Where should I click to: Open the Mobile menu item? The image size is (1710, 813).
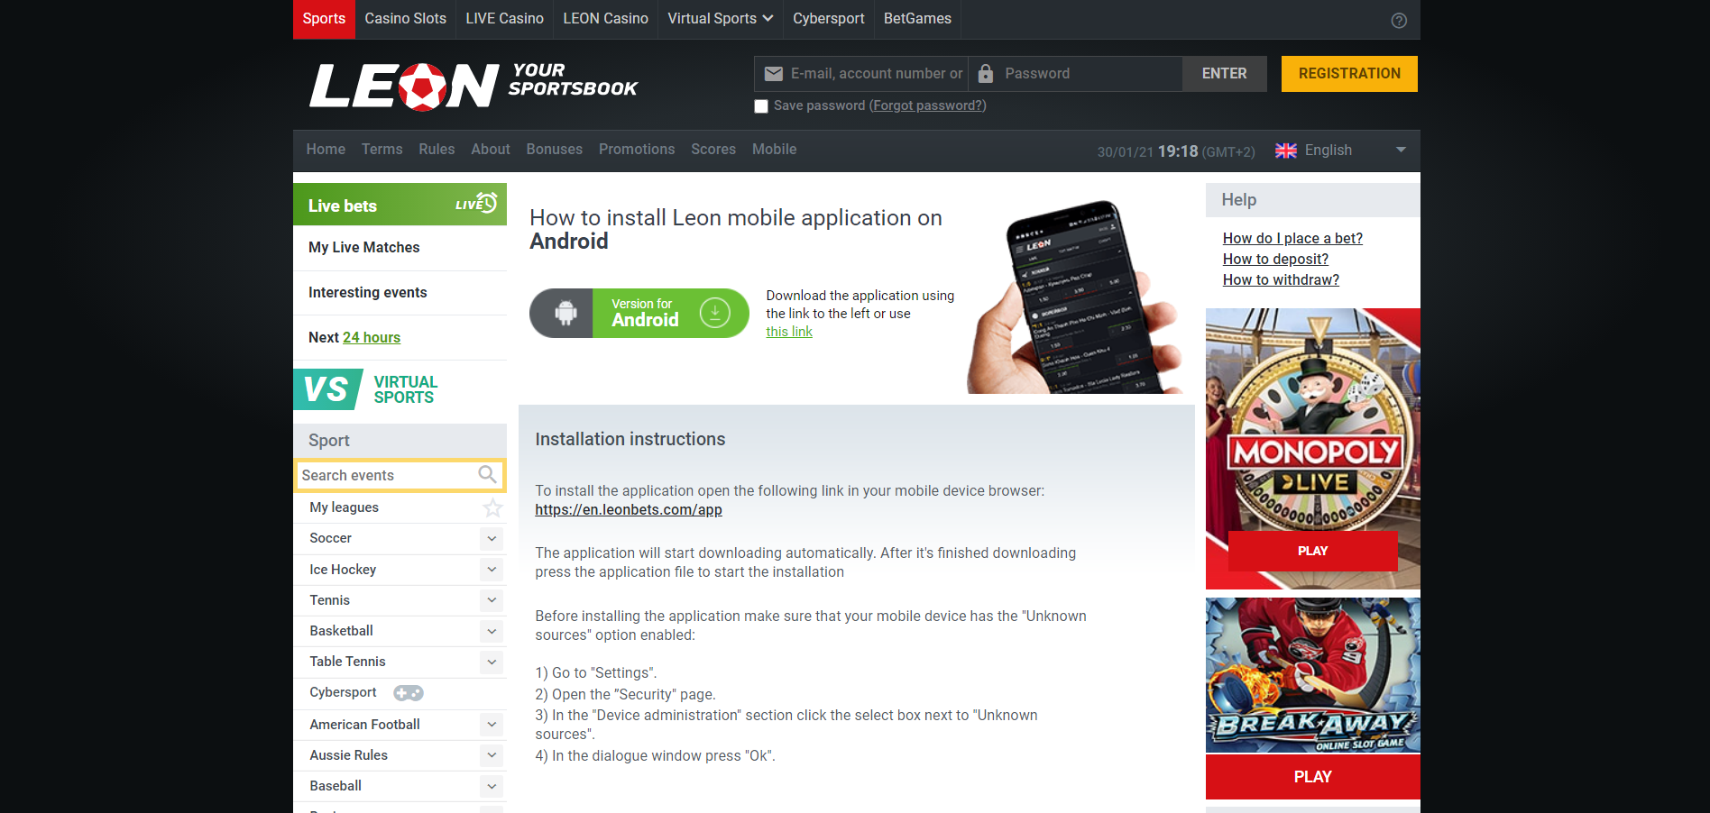(x=775, y=150)
